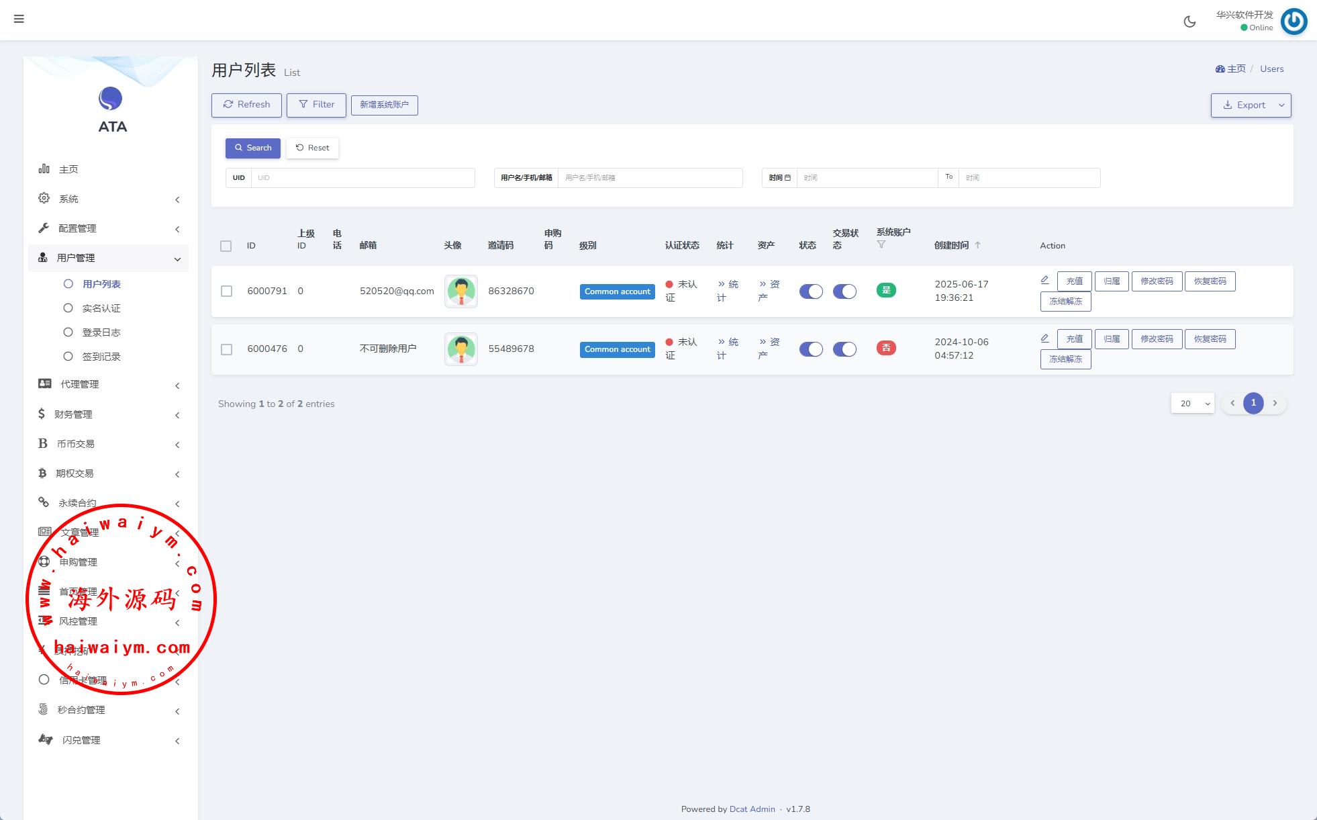Toggle 状态 switch for user 6000791
The image size is (1317, 820).
coord(810,291)
